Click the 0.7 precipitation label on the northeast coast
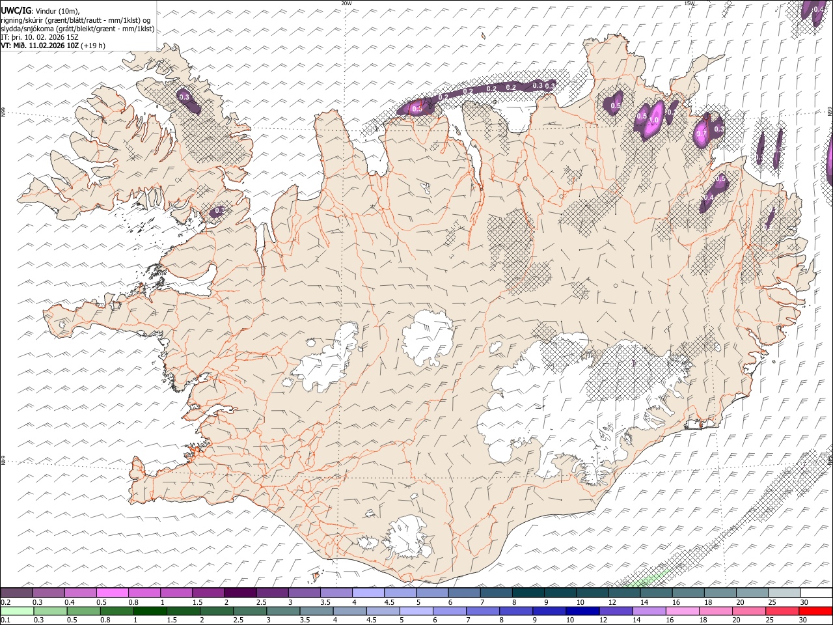833x625 pixels. click(x=701, y=133)
